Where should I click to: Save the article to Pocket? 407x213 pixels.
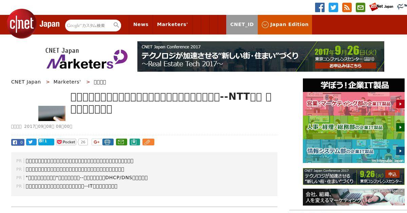(x=66, y=142)
